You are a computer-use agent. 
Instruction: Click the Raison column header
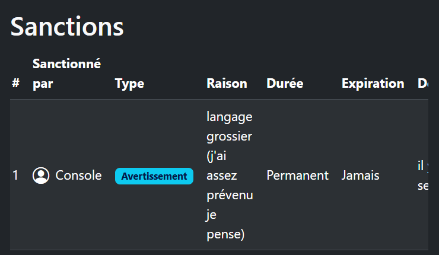pos(227,84)
